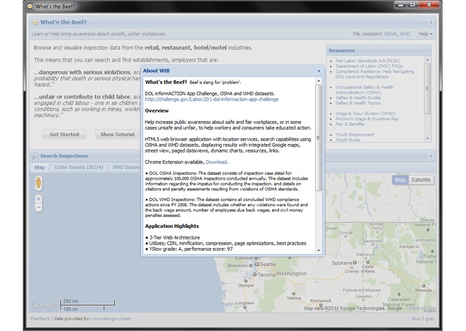Switch map view to Map mode
The width and height of the screenshot is (466, 331).
pyautogui.click(x=400, y=180)
